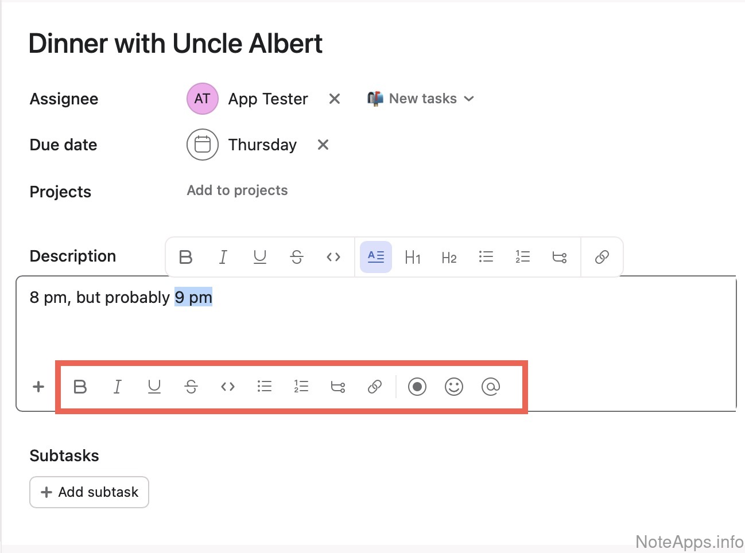Click Add to projects
745x553 pixels.
coord(237,190)
